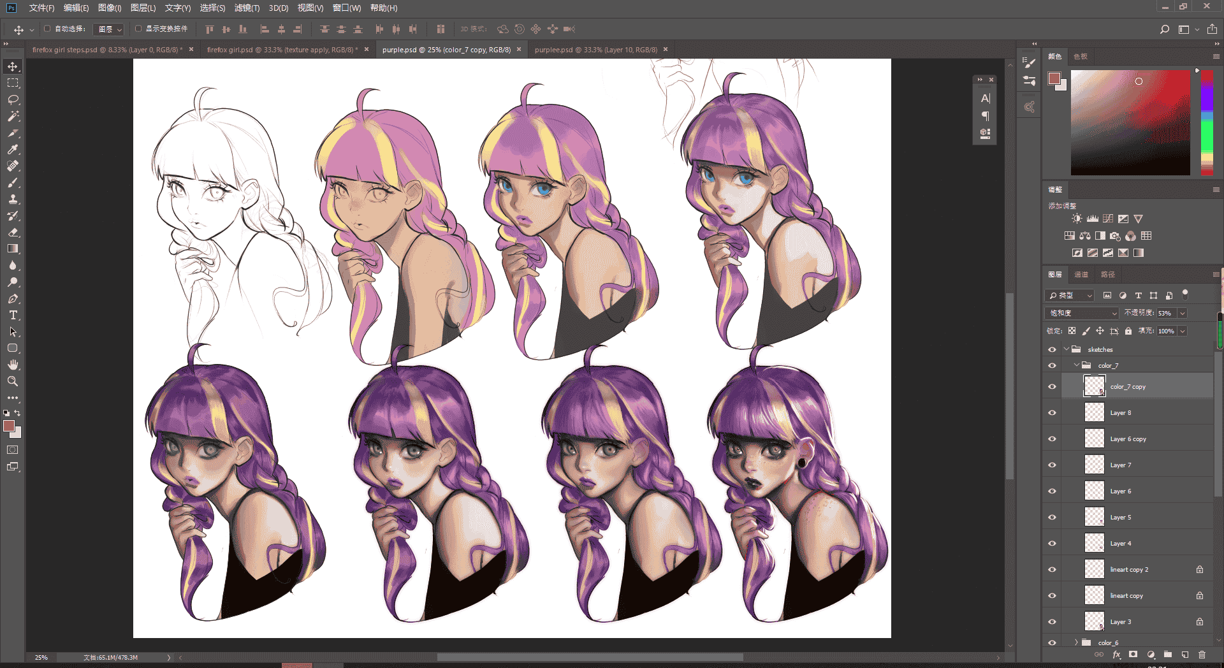Open the Filter menu

pos(247,8)
